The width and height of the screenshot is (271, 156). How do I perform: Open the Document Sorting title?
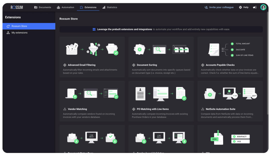click(x=147, y=65)
